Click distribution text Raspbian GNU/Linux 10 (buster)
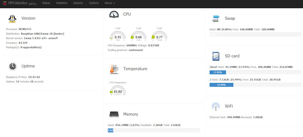 tap(43, 34)
